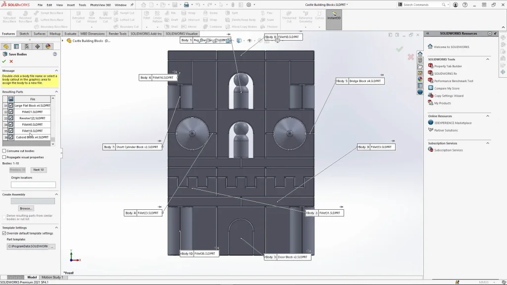
Task: Click the green OK checkmark in Save Bodies
Action: 4,61
